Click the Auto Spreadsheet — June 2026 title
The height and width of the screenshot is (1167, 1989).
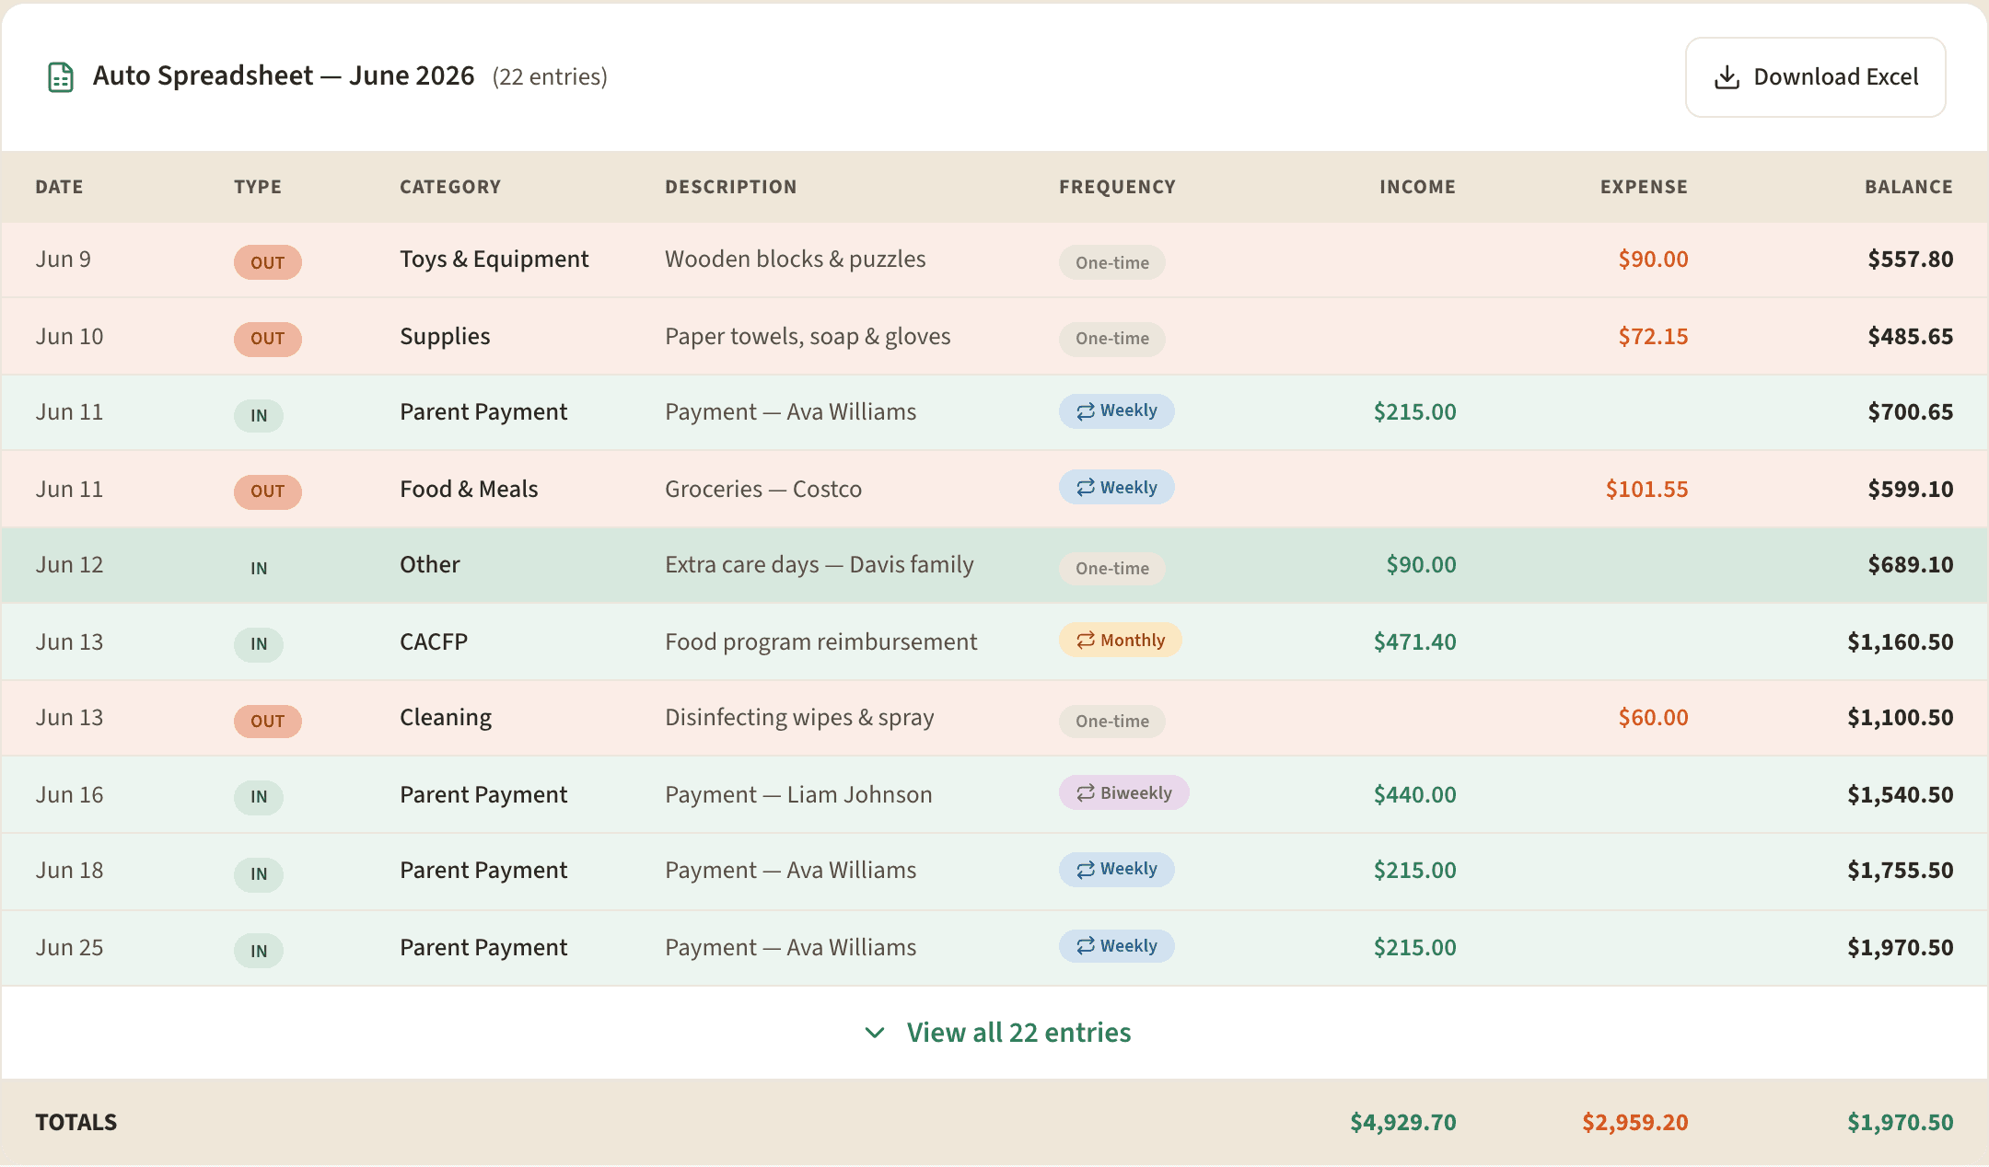coord(284,76)
